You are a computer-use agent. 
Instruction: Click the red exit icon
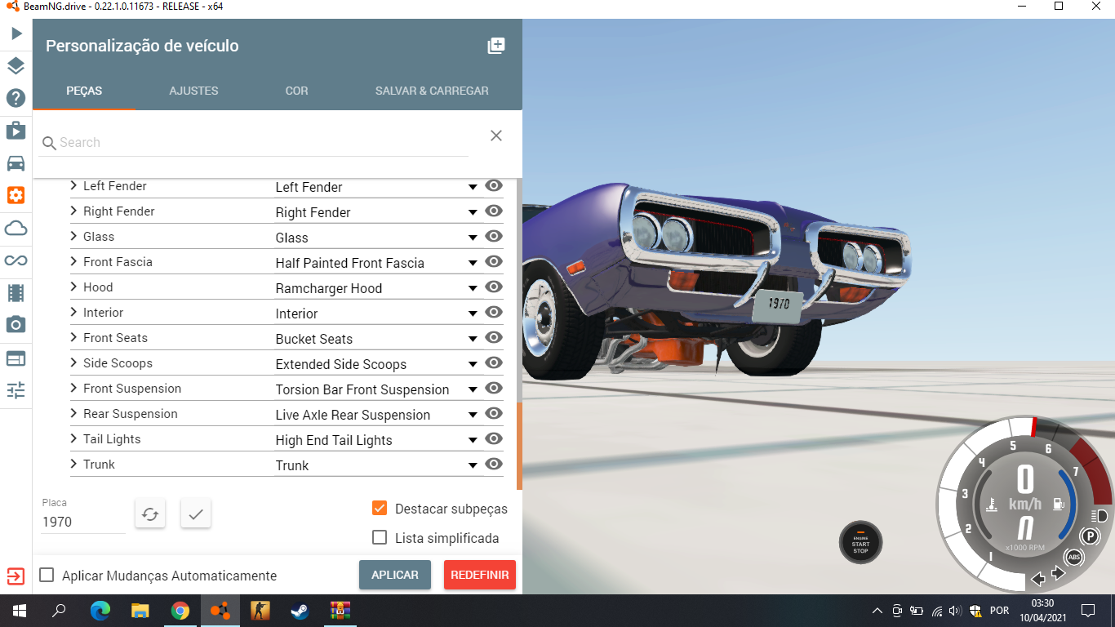pyautogui.click(x=16, y=576)
